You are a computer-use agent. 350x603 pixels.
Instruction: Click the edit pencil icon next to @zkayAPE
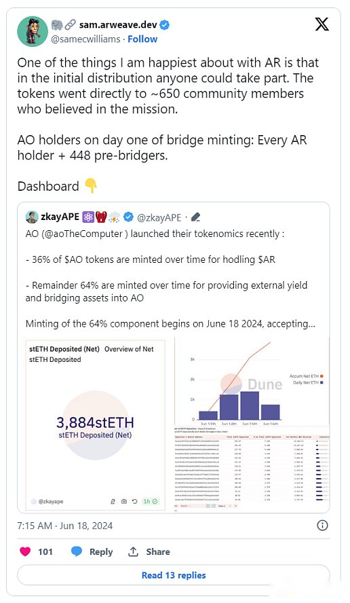coord(195,218)
